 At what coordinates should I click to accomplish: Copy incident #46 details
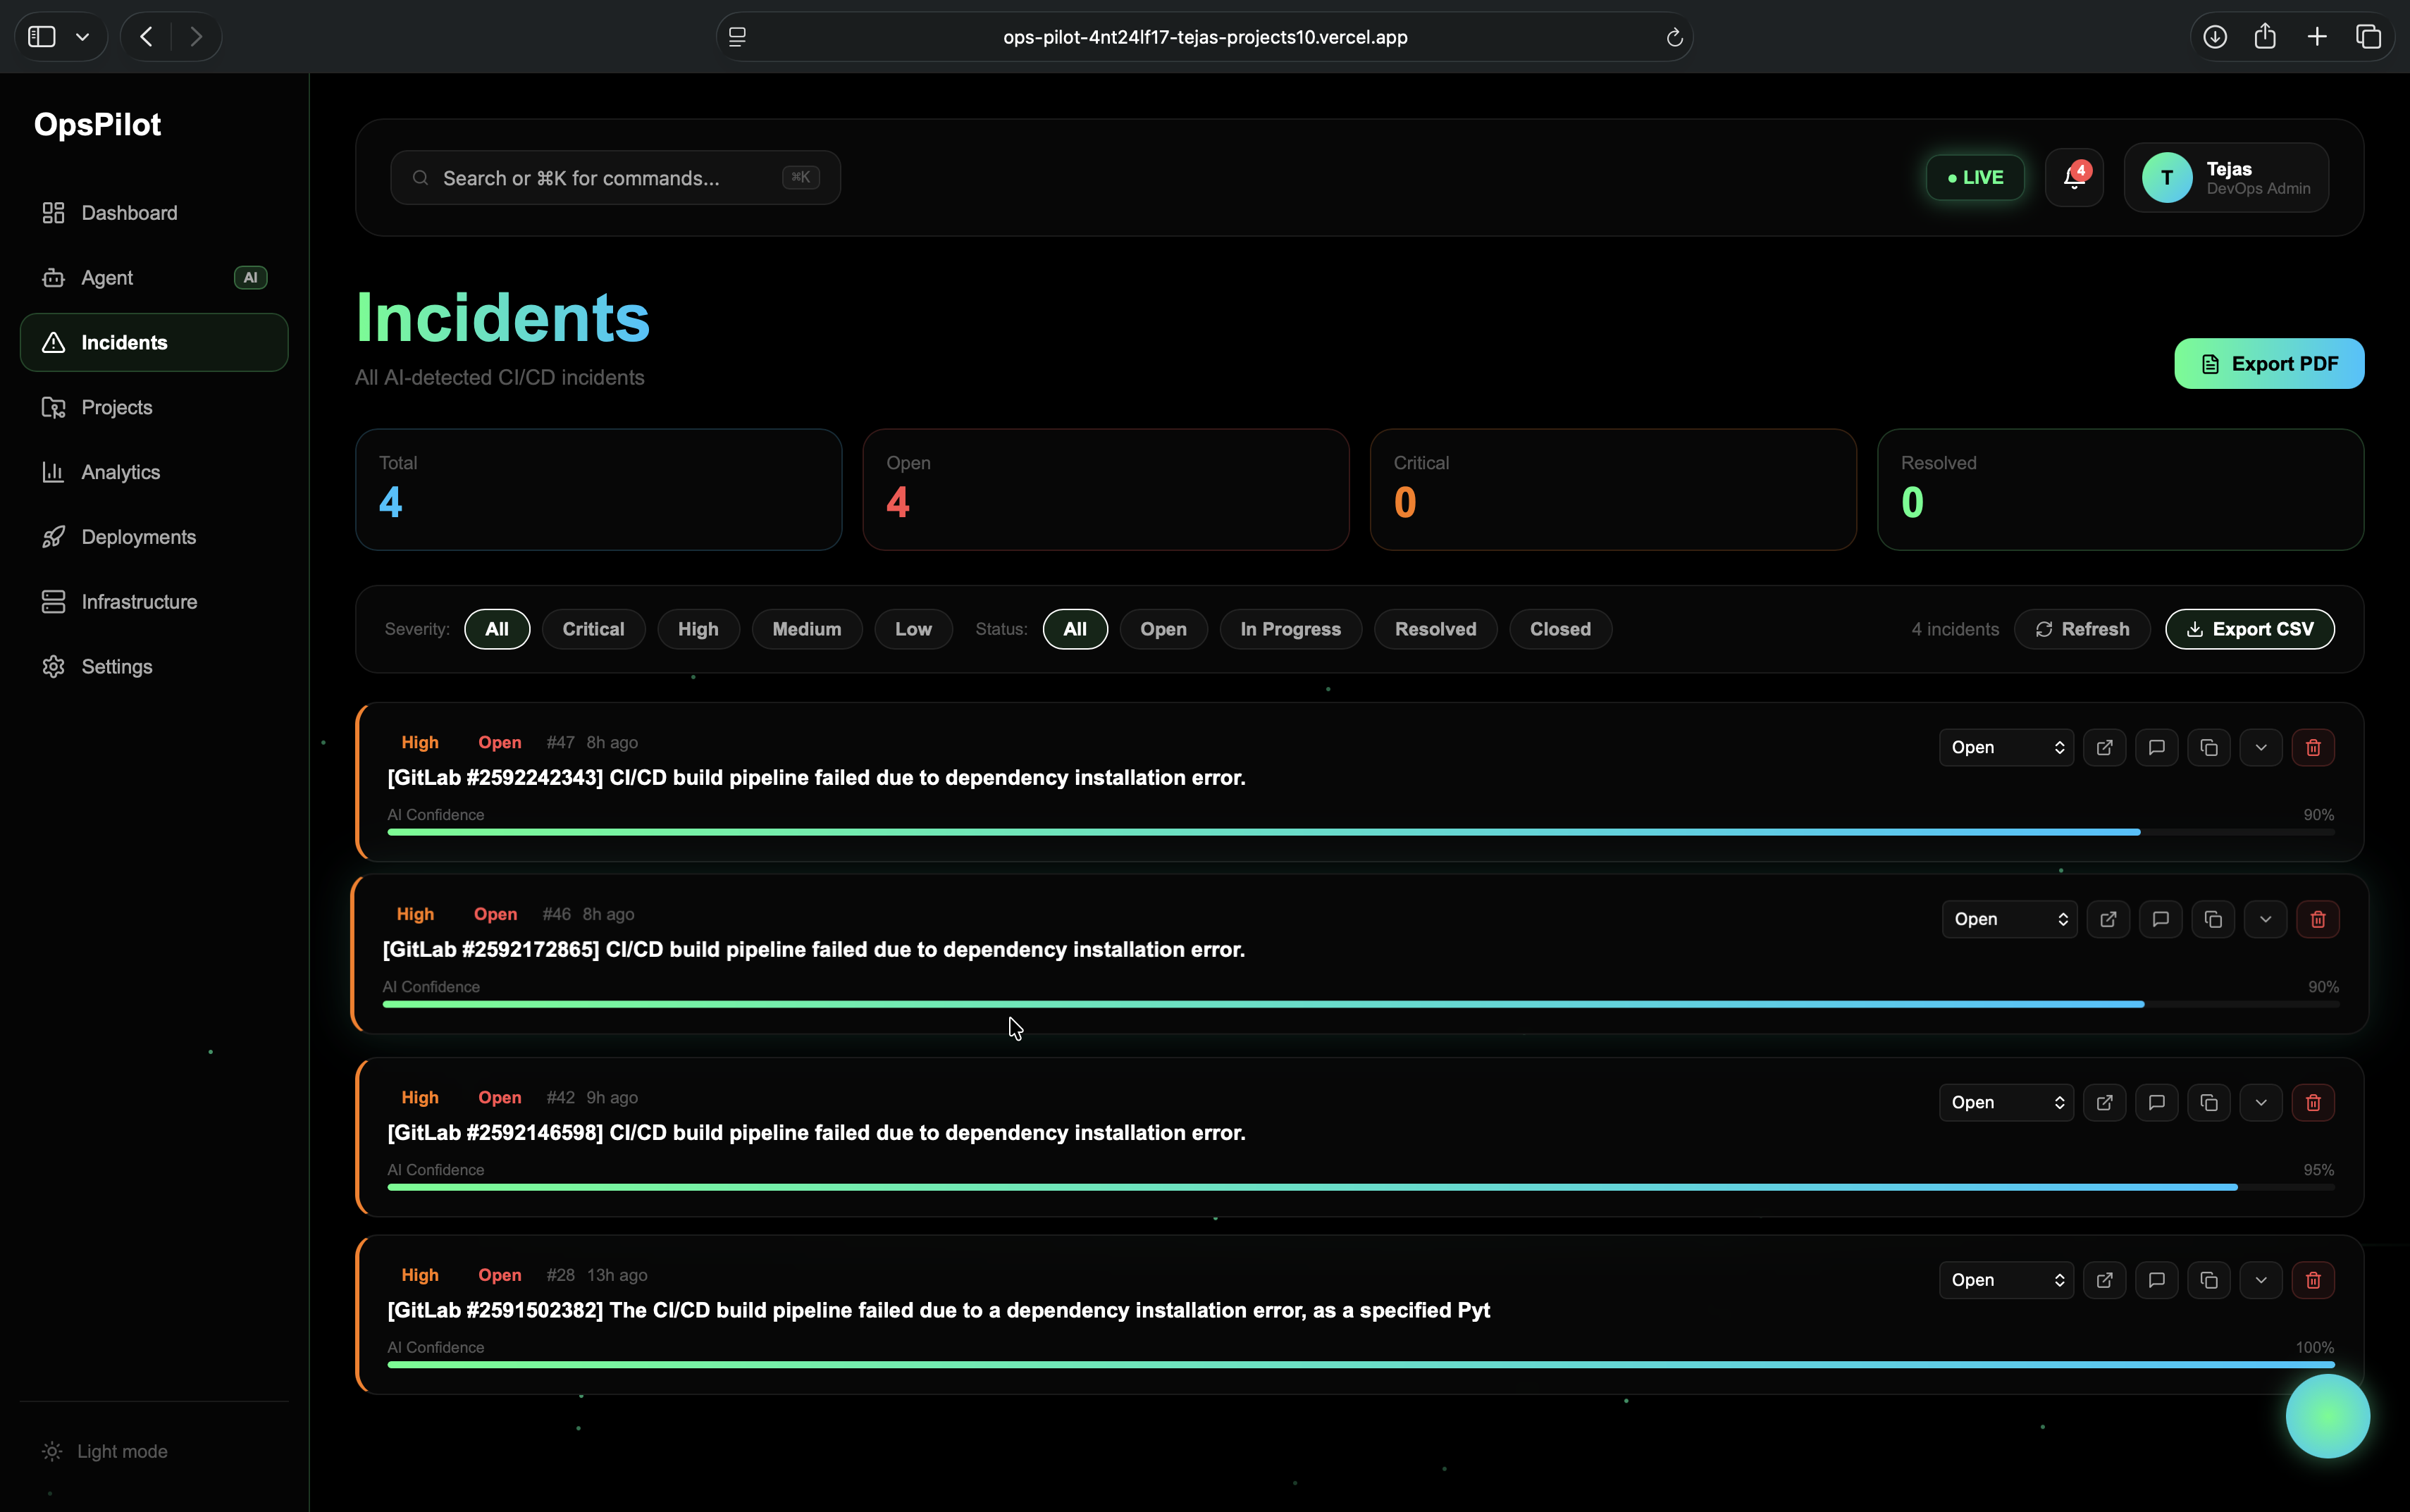click(x=2213, y=919)
